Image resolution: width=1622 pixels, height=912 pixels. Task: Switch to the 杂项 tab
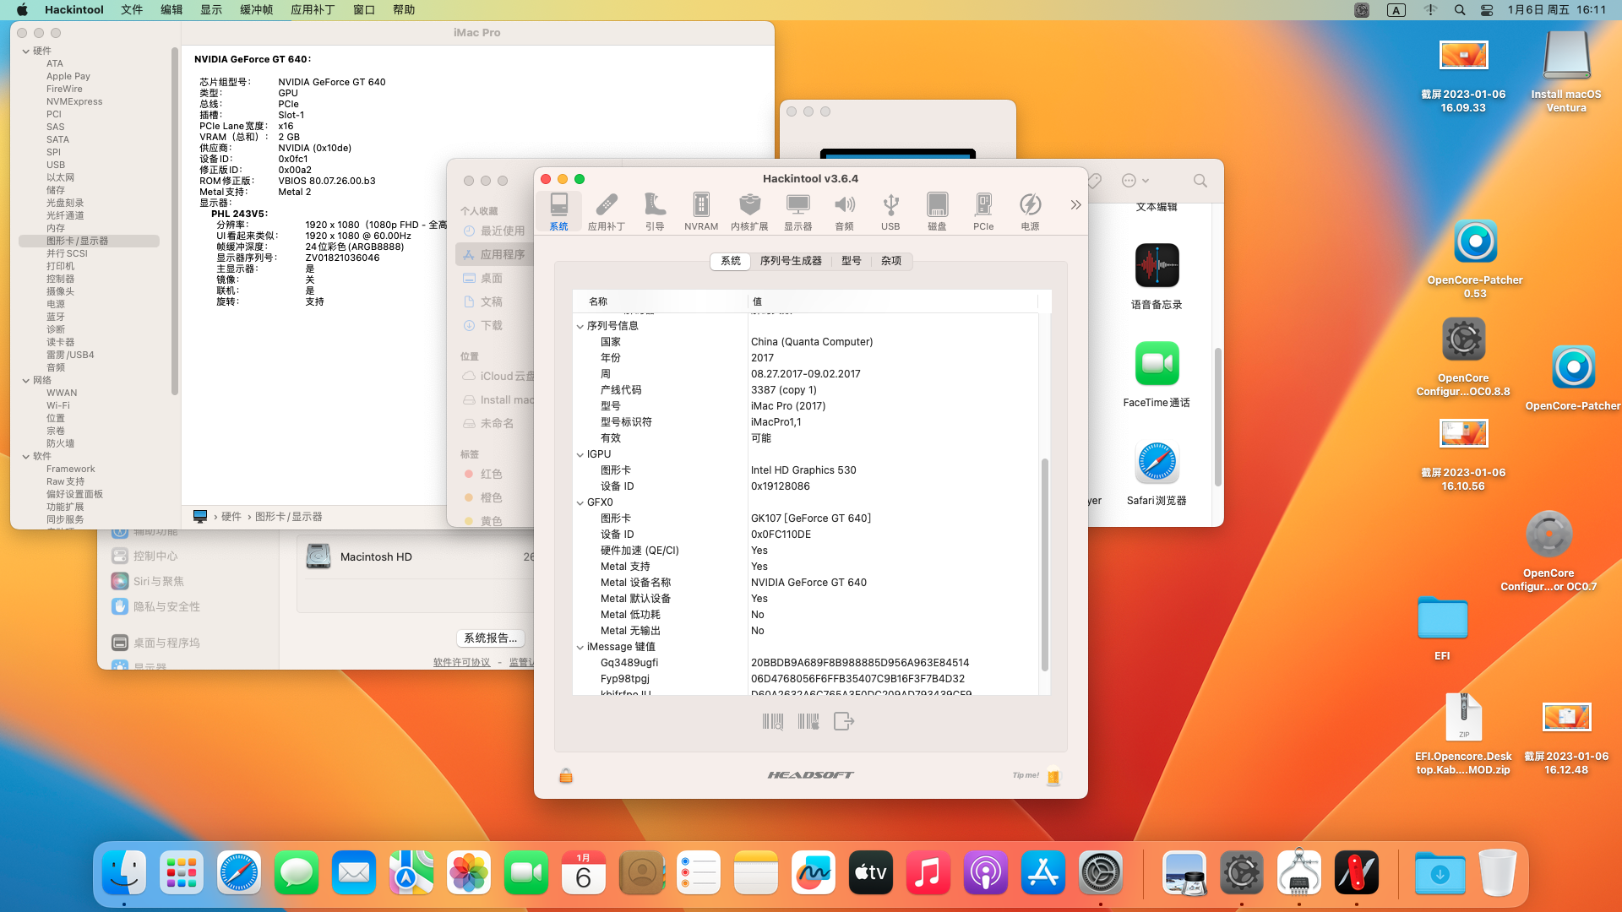[891, 261]
